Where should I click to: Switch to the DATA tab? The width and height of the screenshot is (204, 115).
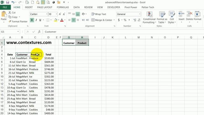click(76, 7)
